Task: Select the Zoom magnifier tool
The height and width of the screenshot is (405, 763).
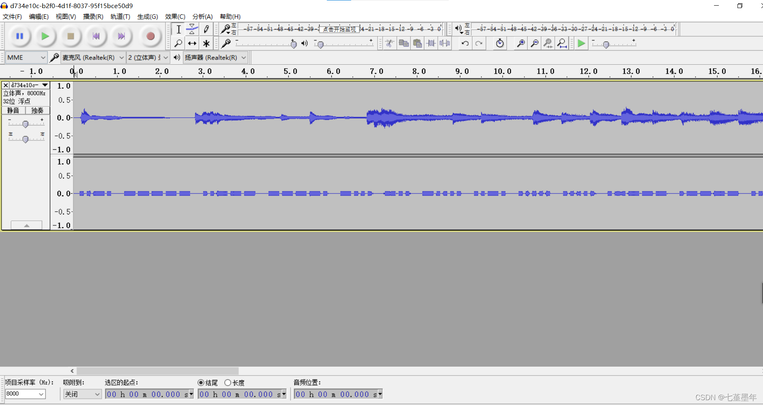Action: [178, 43]
